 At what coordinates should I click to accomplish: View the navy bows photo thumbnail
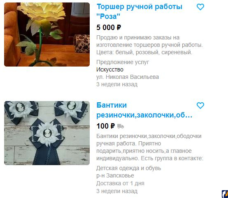click(47, 133)
